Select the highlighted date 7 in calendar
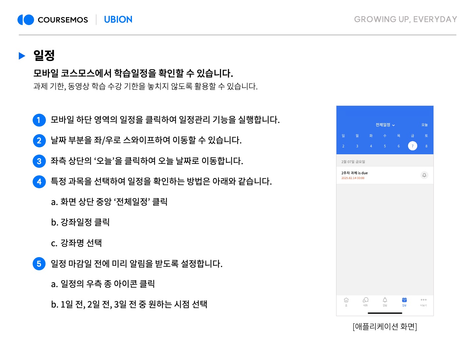 point(412,146)
